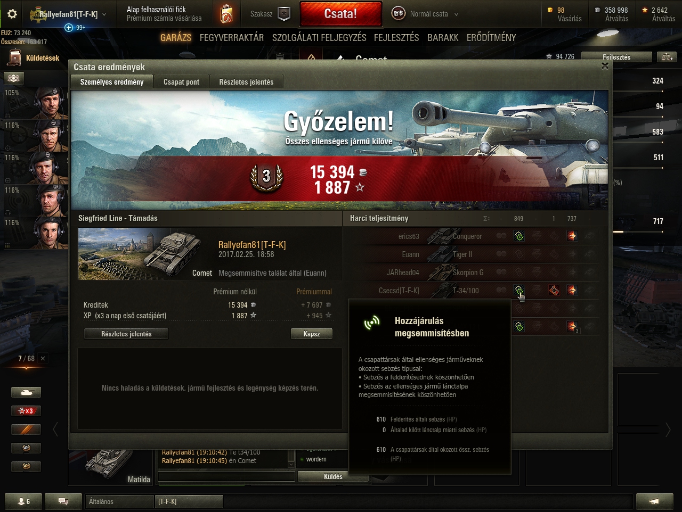682x512 pixels.
Task: Click ericsó3's damage dealt icon
Action: click(572, 236)
